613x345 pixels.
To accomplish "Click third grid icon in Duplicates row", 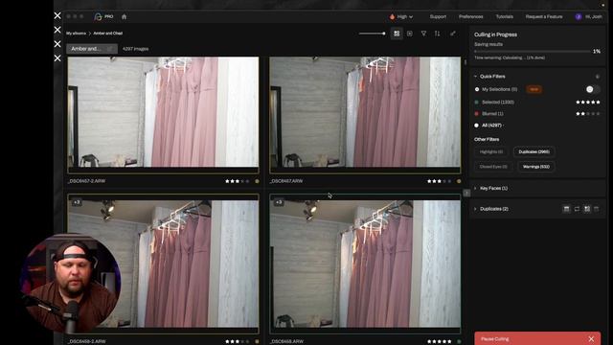I will (587, 209).
